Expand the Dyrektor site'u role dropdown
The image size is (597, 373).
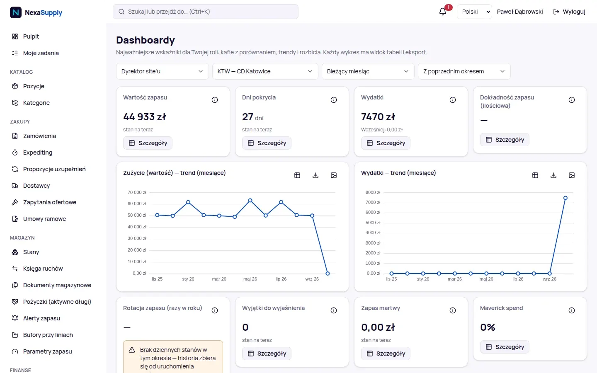point(163,71)
